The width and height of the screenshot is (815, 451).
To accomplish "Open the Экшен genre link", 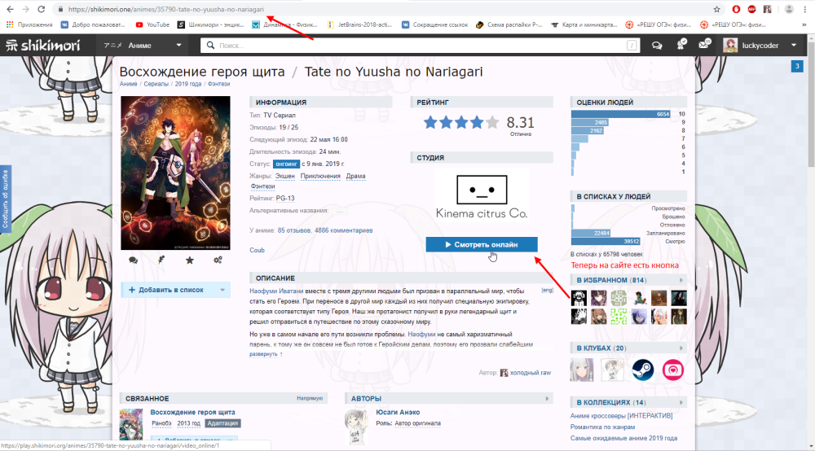I will pyautogui.click(x=284, y=176).
